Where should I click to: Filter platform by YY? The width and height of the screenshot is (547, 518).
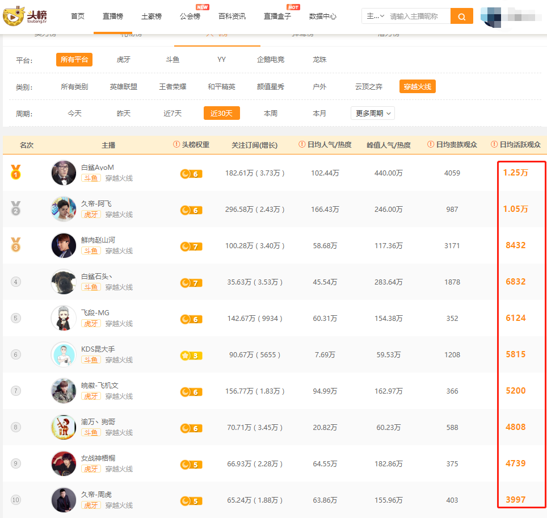coord(221,60)
